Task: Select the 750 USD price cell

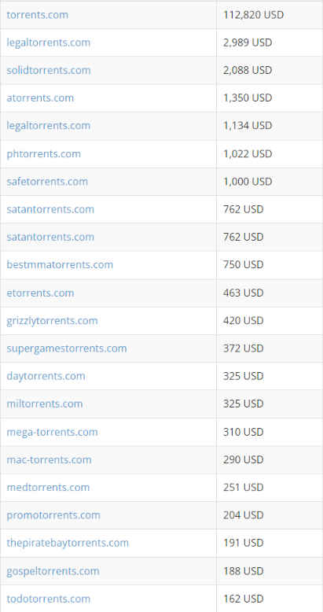Action: click(269, 264)
